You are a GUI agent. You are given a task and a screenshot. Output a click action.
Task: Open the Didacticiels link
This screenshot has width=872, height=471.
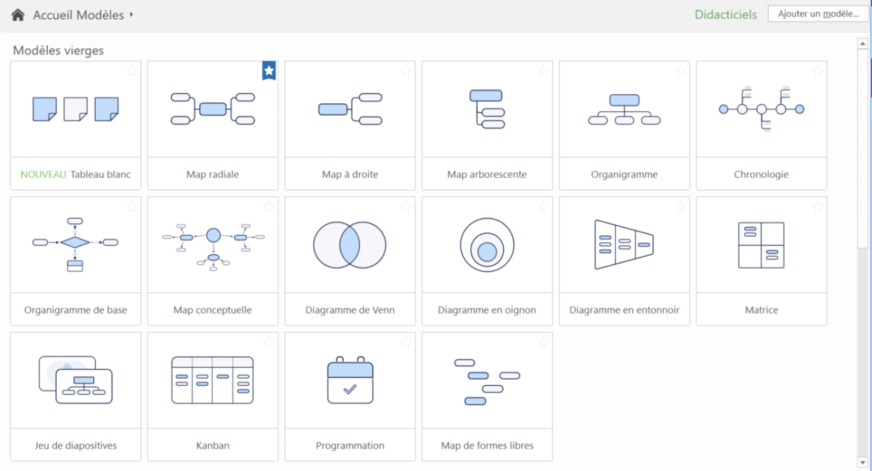[725, 13]
